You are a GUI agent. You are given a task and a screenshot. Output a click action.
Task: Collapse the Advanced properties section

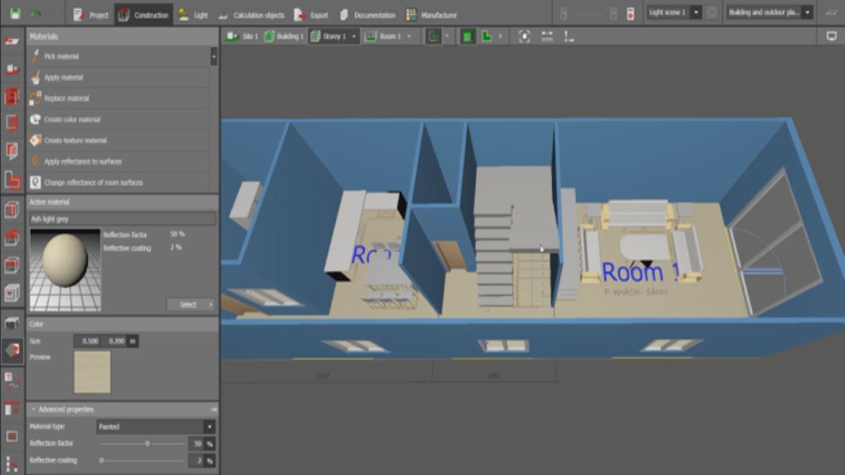34,410
